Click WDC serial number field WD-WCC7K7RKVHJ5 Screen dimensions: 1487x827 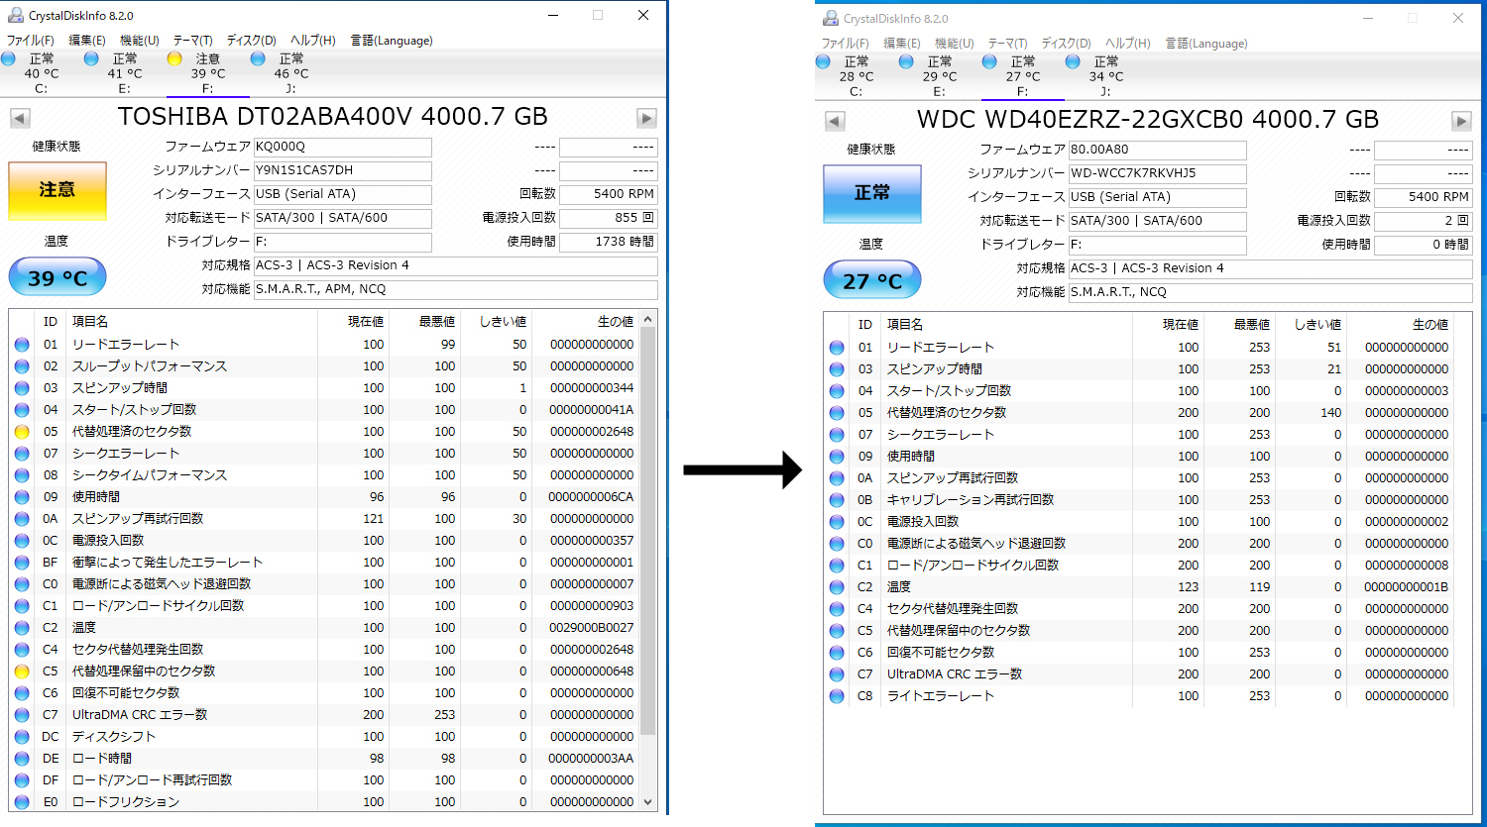pyautogui.click(x=1158, y=173)
